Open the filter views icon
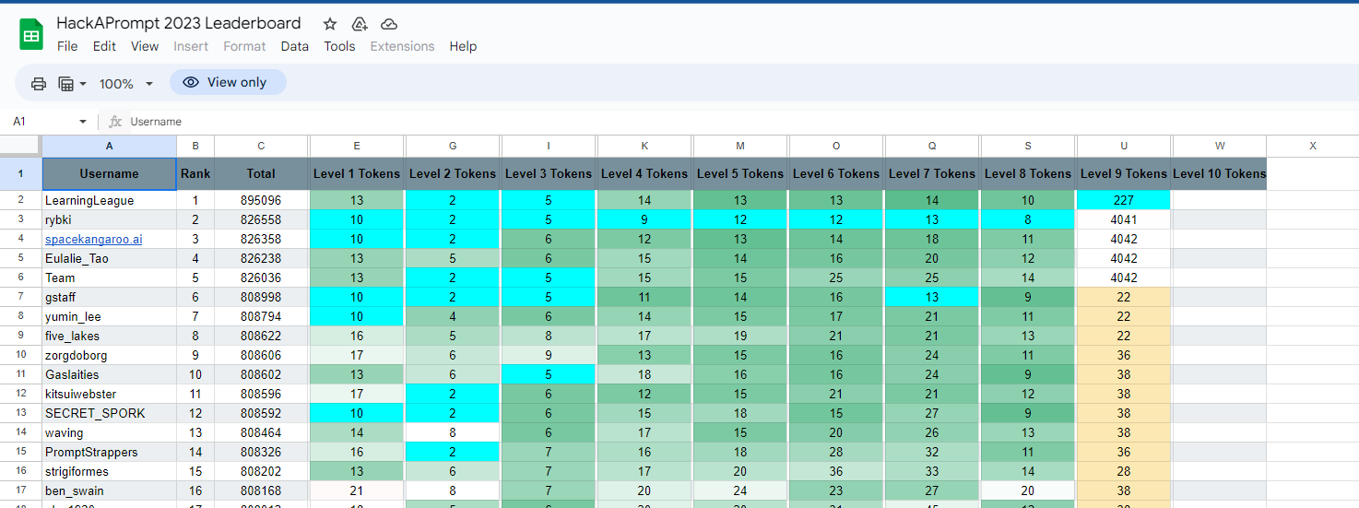Image resolution: width=1359 pixels, height=508 pixels. click(66, 83)
